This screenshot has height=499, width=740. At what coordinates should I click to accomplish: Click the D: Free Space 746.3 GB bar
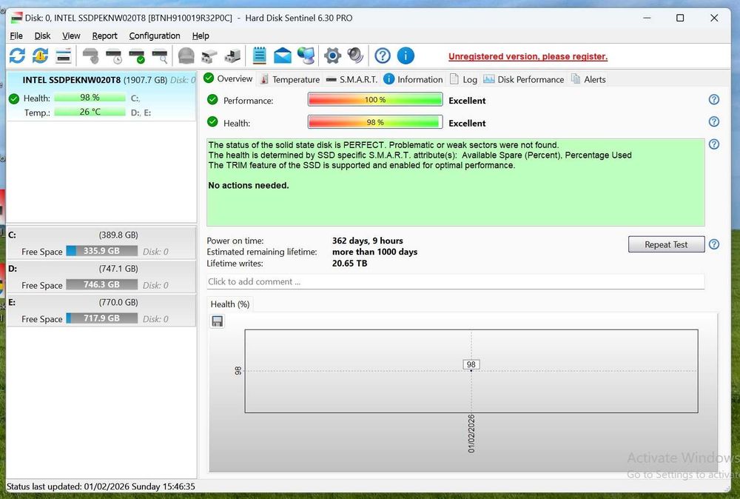(102, 285)
